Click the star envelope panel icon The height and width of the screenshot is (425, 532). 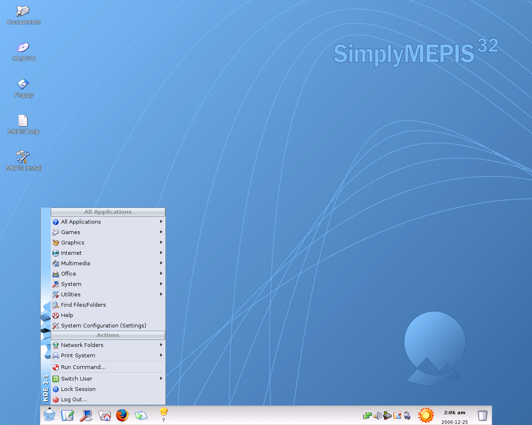pyautogui.click(x=141, y=415)
